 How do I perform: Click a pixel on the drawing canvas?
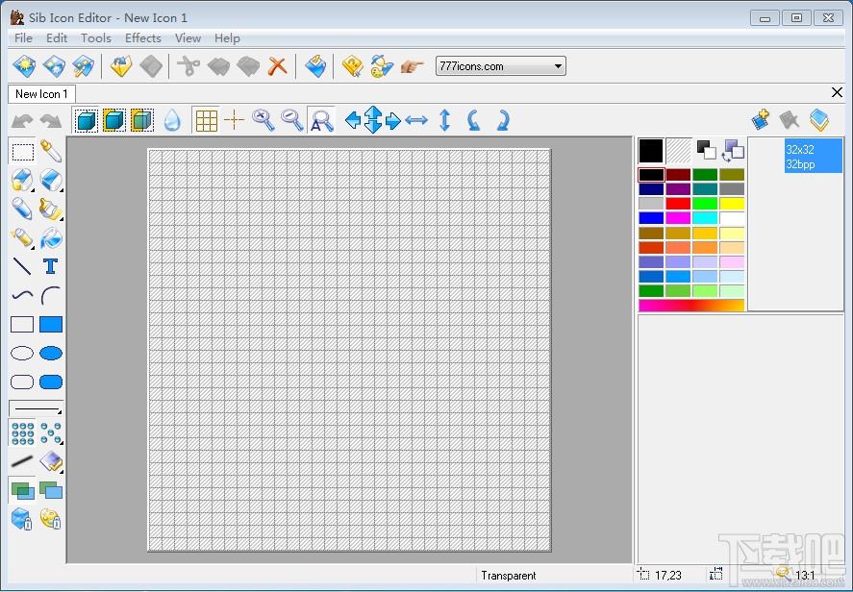coord(349,350)
